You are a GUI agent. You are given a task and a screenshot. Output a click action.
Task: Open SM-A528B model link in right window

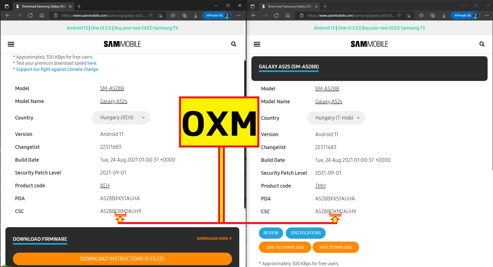(327, 89)
